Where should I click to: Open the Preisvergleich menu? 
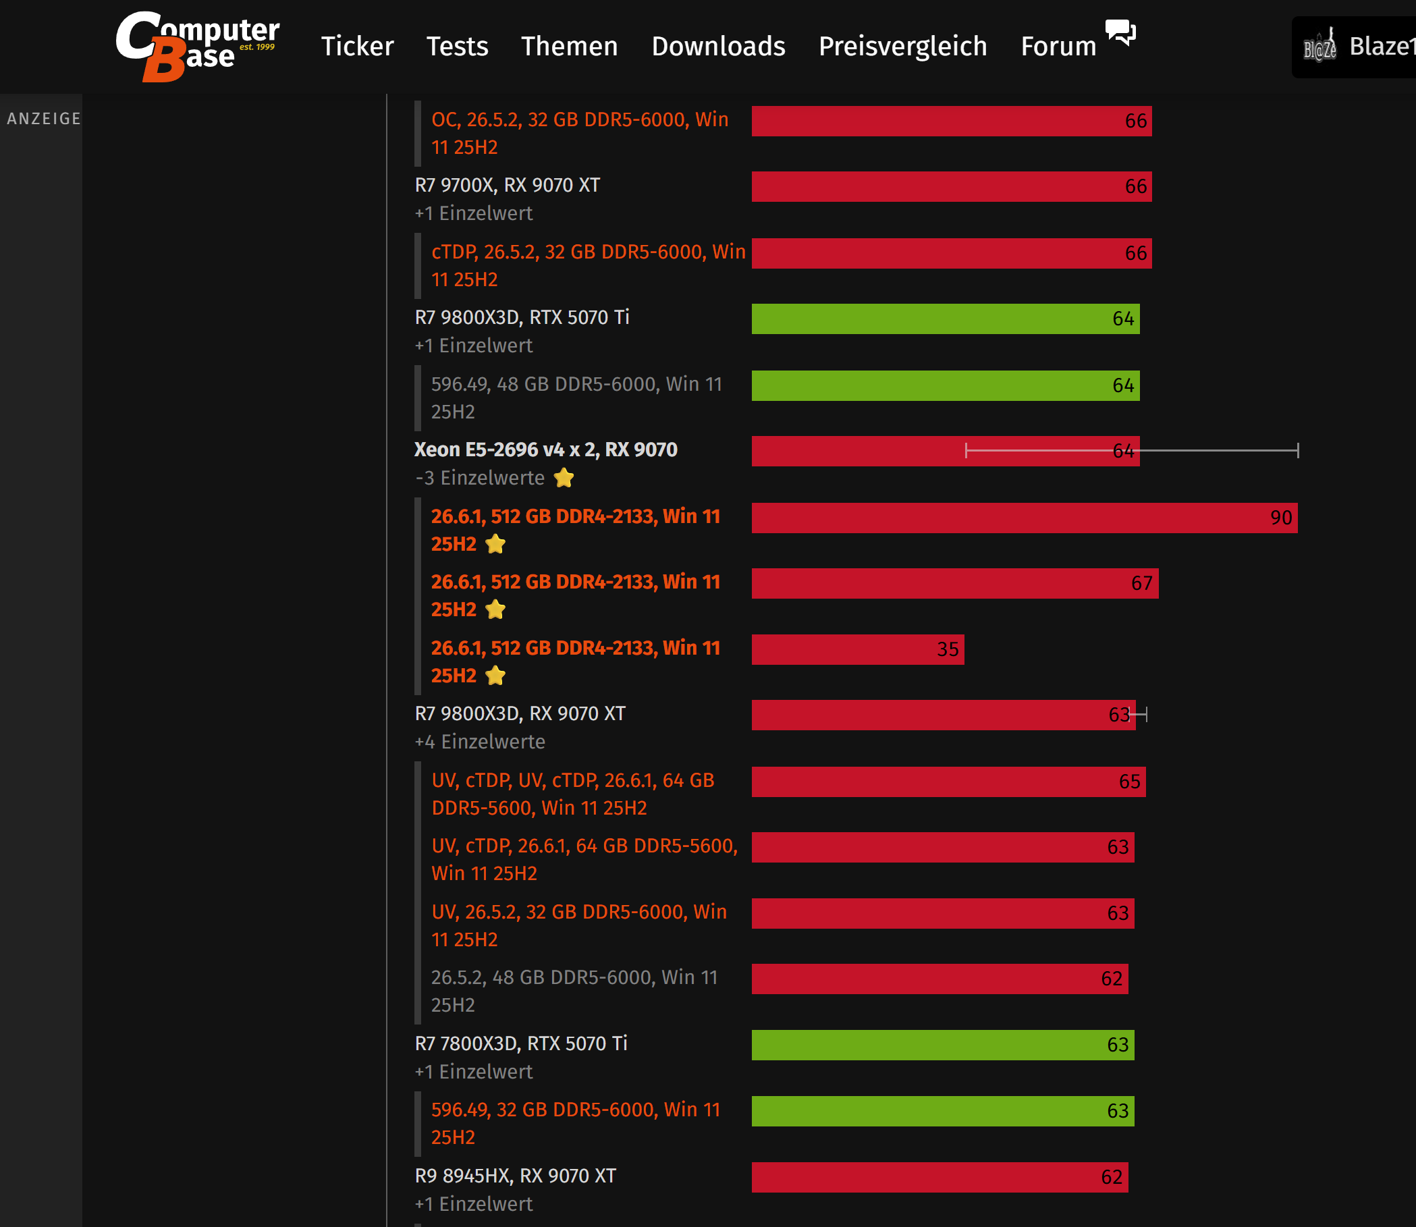(903, 46)
